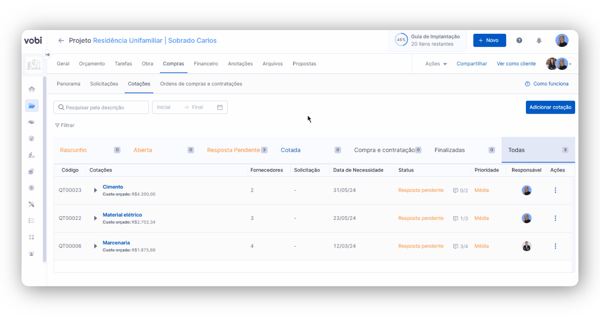Click project member avatars with plus

[x=560, y=64]
